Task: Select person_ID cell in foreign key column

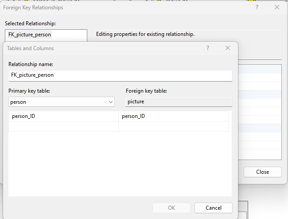Action: point(173,116)
